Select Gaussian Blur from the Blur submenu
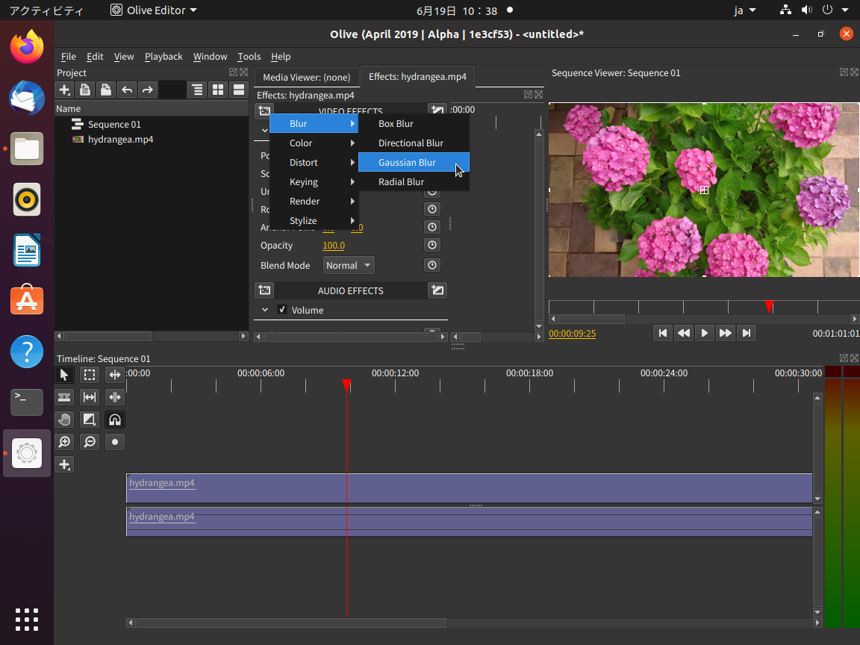 [x=407, y=163]
